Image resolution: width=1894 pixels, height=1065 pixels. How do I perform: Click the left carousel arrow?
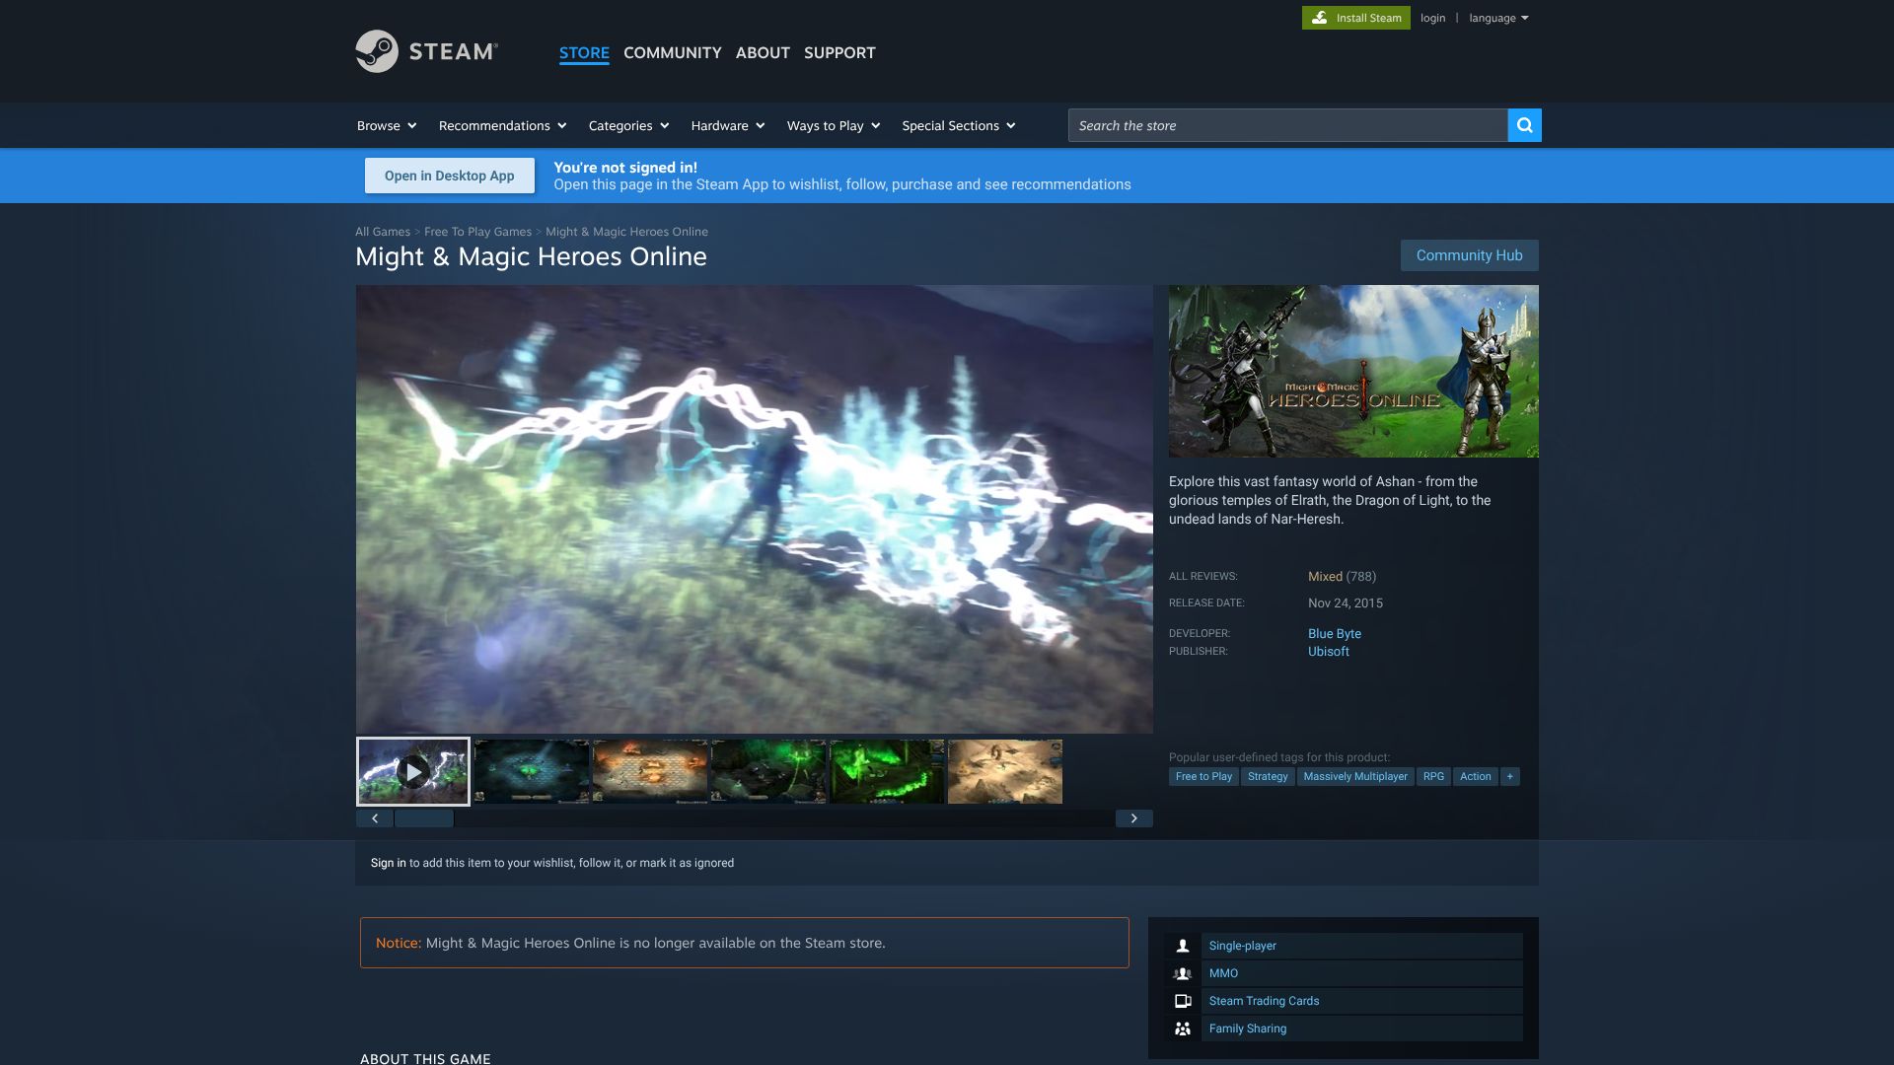[375, 817]
